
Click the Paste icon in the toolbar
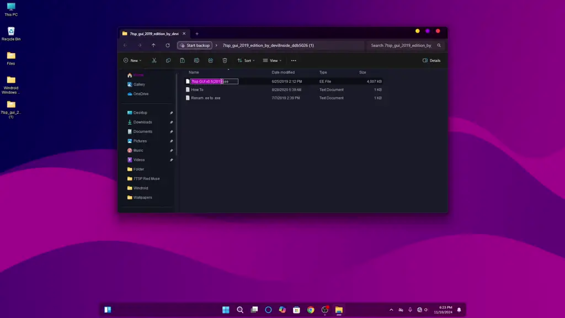(x=183, y=60)
